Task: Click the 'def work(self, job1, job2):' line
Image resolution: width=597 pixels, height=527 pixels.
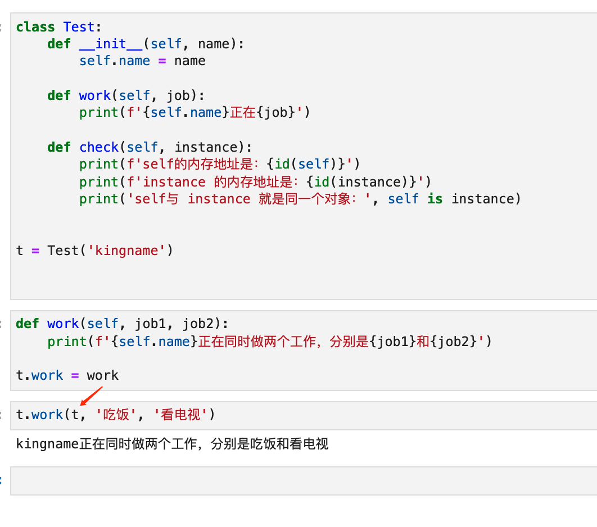Action: click(122, 324)
